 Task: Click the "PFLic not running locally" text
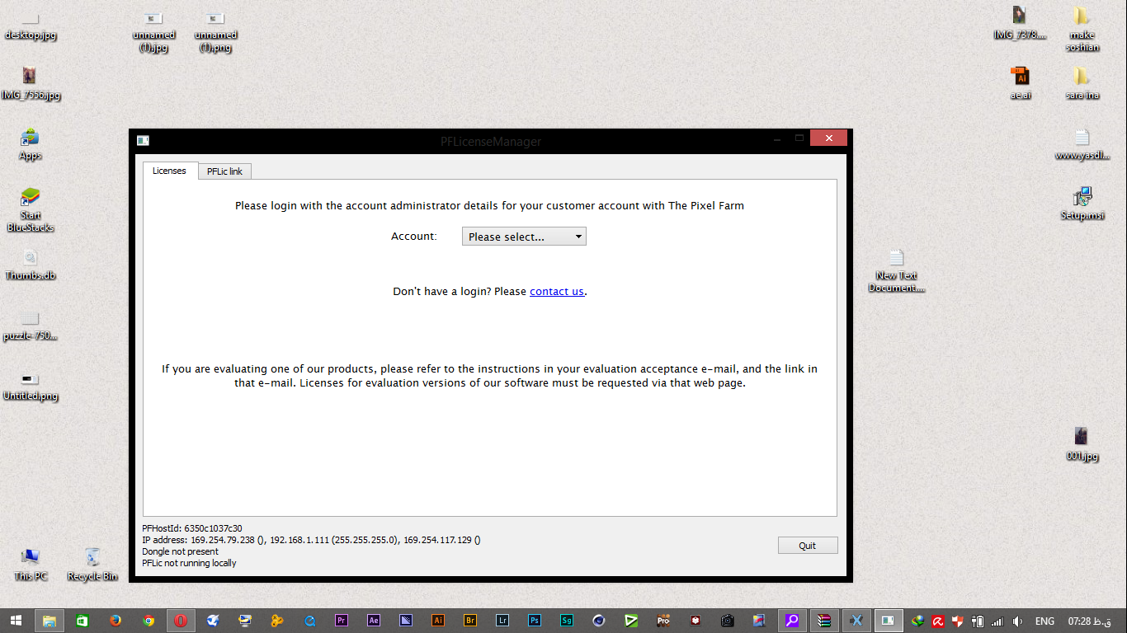pos(189,563)
